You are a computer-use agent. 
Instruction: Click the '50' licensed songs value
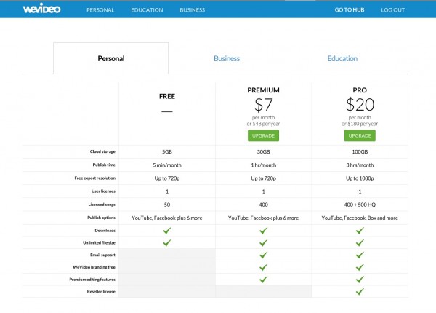(167, 205)
